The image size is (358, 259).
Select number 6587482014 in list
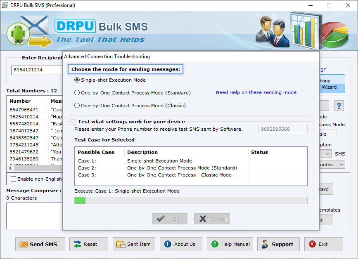click(x=24, y=124)
